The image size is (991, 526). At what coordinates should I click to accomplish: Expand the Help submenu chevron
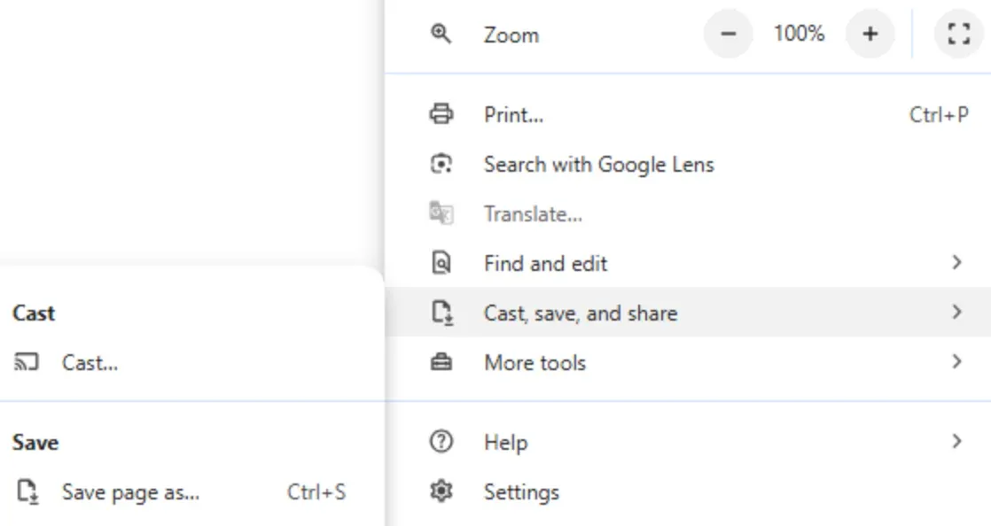956,442
